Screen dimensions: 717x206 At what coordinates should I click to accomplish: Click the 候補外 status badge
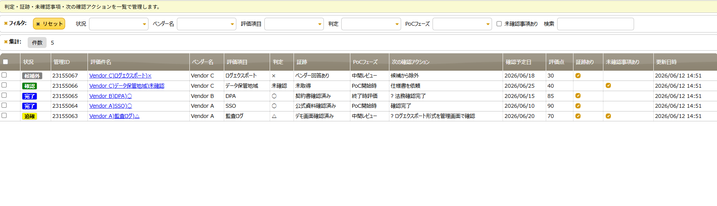32,76
